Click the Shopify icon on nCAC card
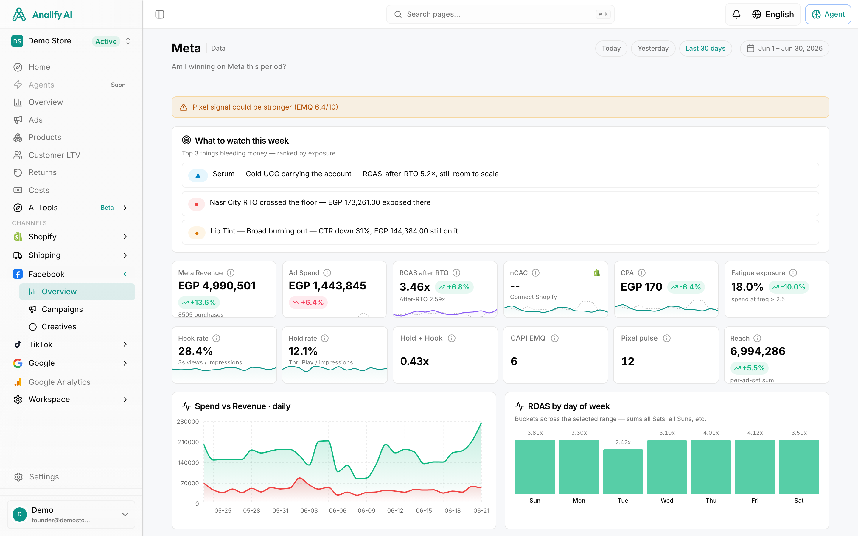Screen dimensions: 858x536 [x=597, y=273]
